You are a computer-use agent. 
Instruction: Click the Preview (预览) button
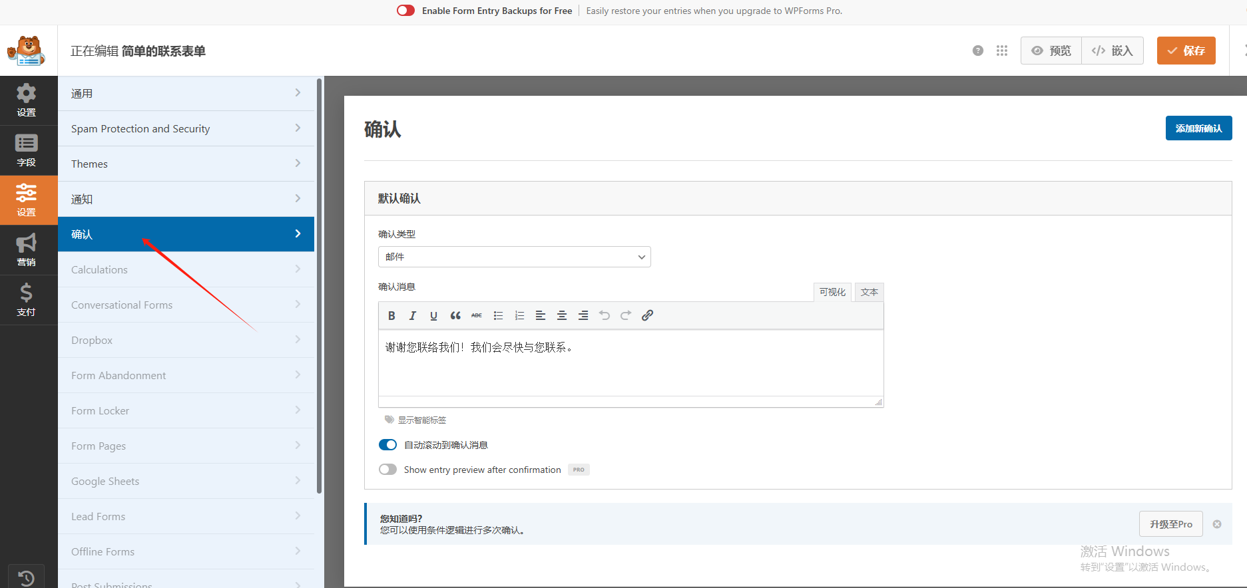(1051, 51)
